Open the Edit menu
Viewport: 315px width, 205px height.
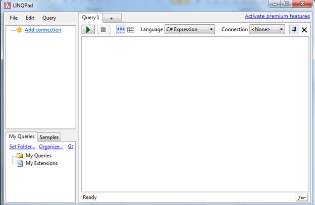tap(30, 18)
